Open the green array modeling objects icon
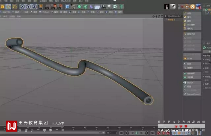This screenshot has width=211, height=136. (x=85, y=7)
